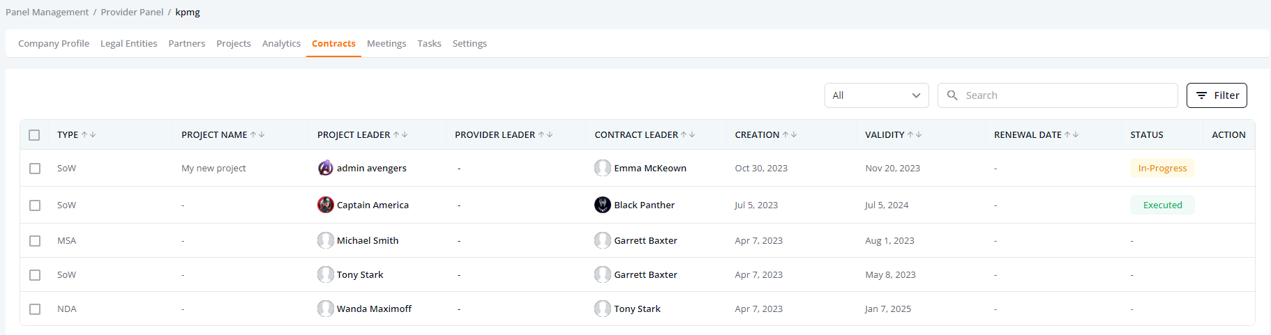Click Black Panther's avatar icon

tap(603, 205)
